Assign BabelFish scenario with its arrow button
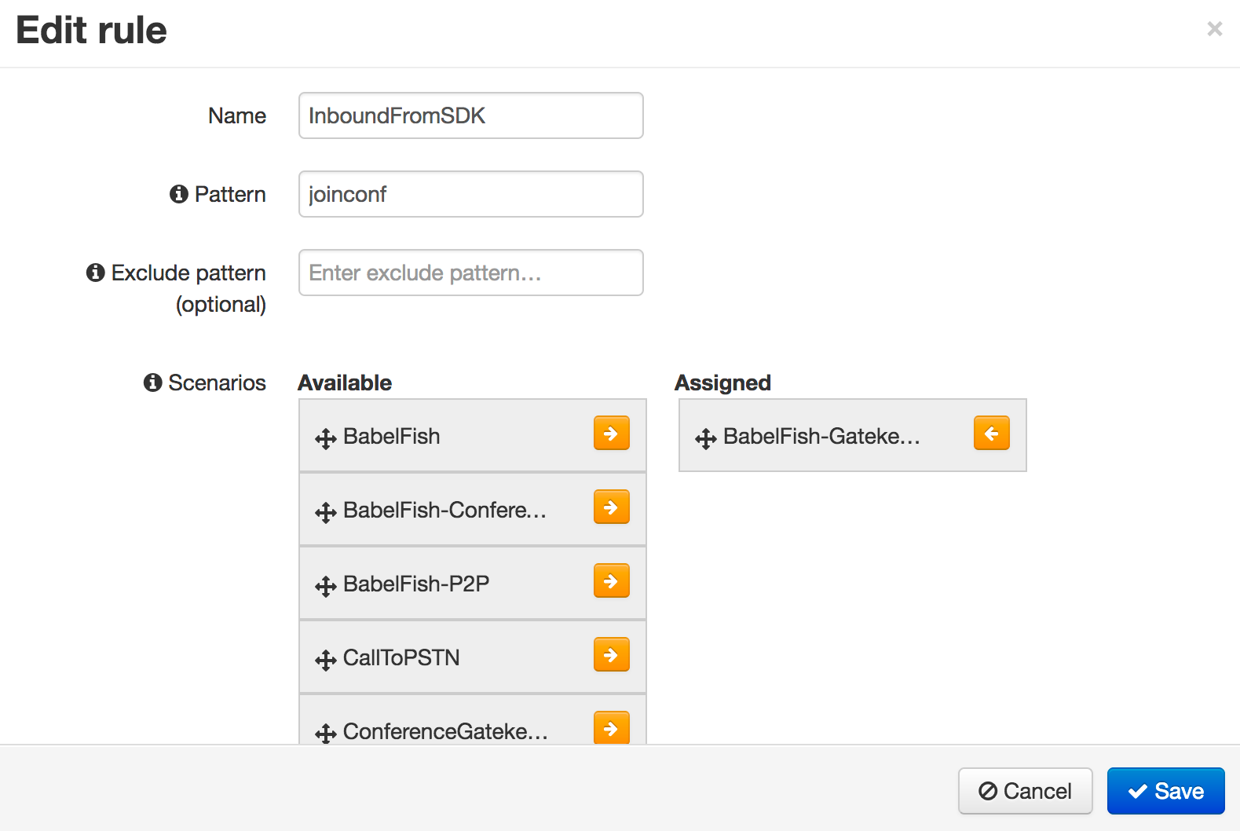Screen dimensions: 1240x831 [611, 433]
